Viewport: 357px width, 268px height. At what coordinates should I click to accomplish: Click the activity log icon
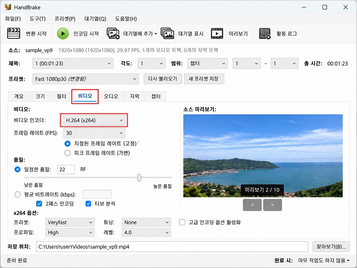(x=265, y=33)
